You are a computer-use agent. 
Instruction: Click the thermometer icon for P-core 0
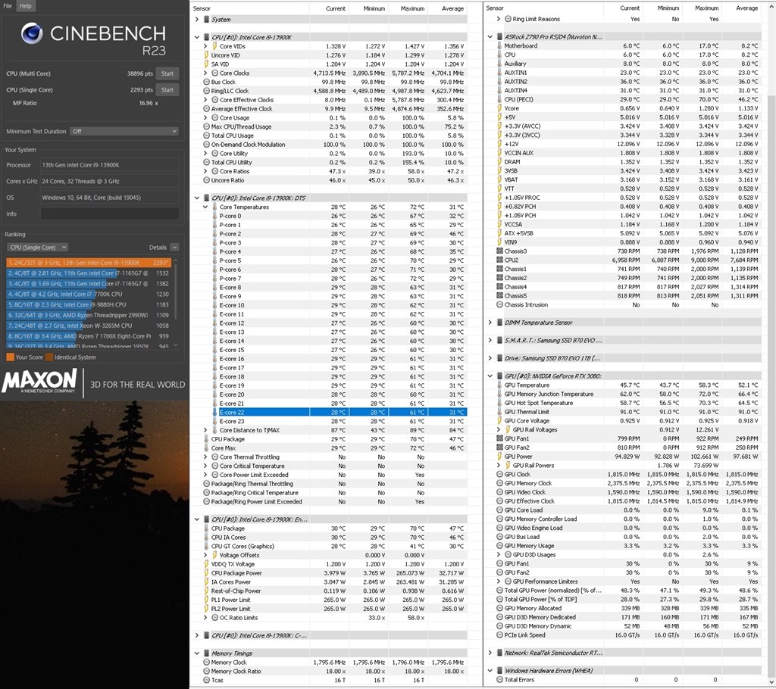[x=214, y=216]
